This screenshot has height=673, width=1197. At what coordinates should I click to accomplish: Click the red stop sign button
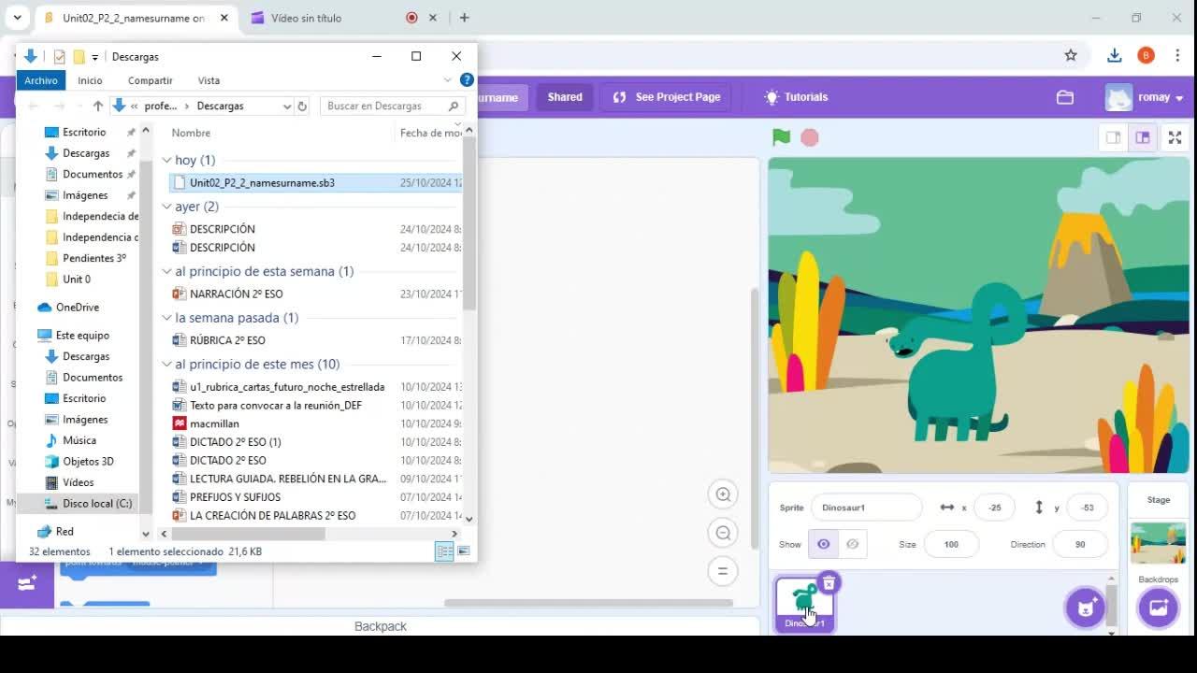point(810,137)
